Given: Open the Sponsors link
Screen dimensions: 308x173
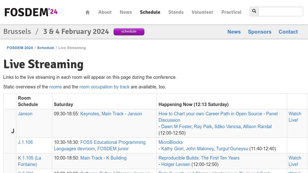Looking at the screenshot, I should [260, 32].
